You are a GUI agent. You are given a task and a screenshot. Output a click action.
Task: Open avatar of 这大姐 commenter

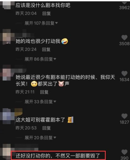7,116
